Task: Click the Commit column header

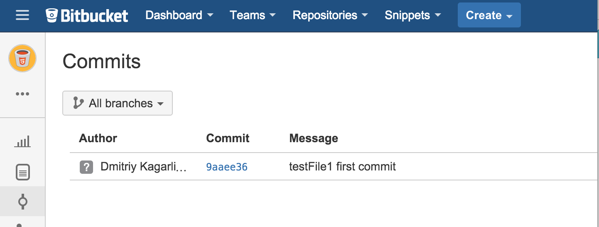Action: pos(228,138)
